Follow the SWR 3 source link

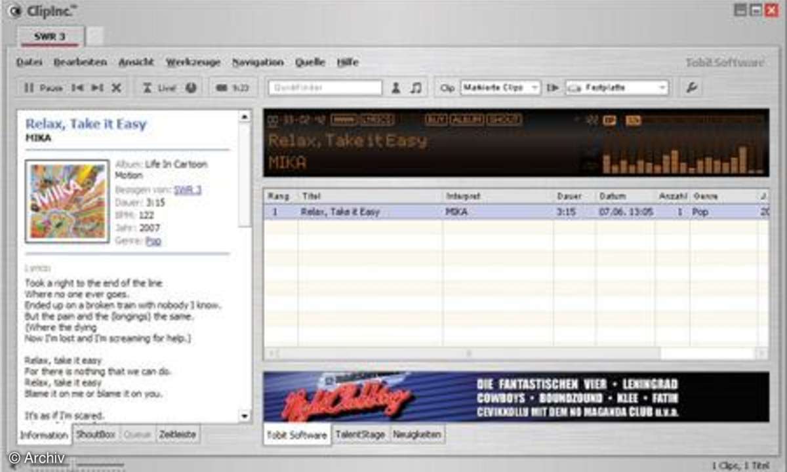(x=188, y=190)
